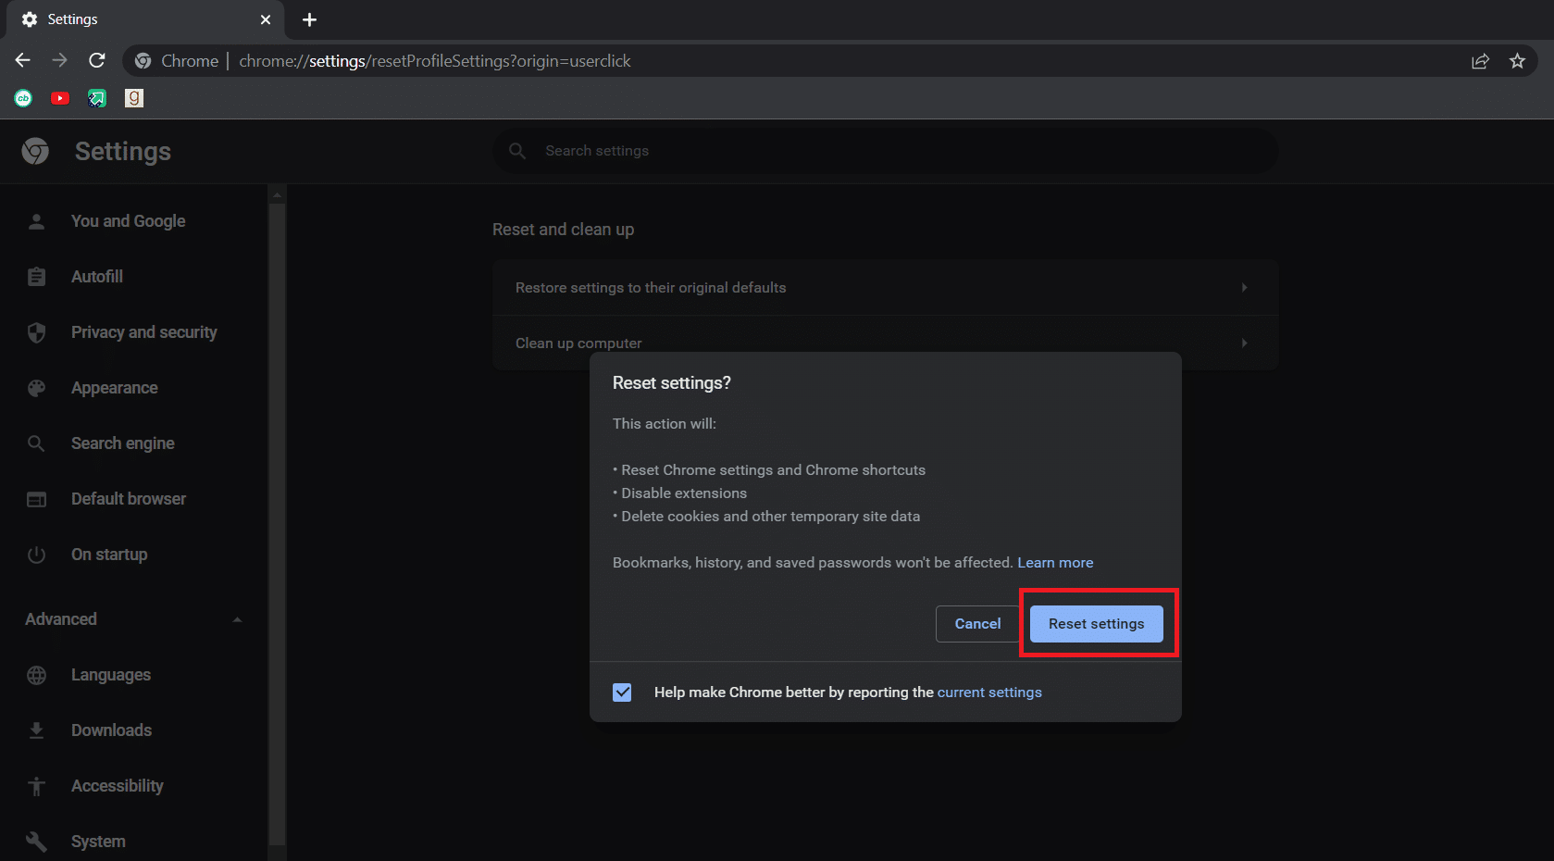Collapse the Advanced section arrow
This screenshot has width=1554, height=861.
238,619
